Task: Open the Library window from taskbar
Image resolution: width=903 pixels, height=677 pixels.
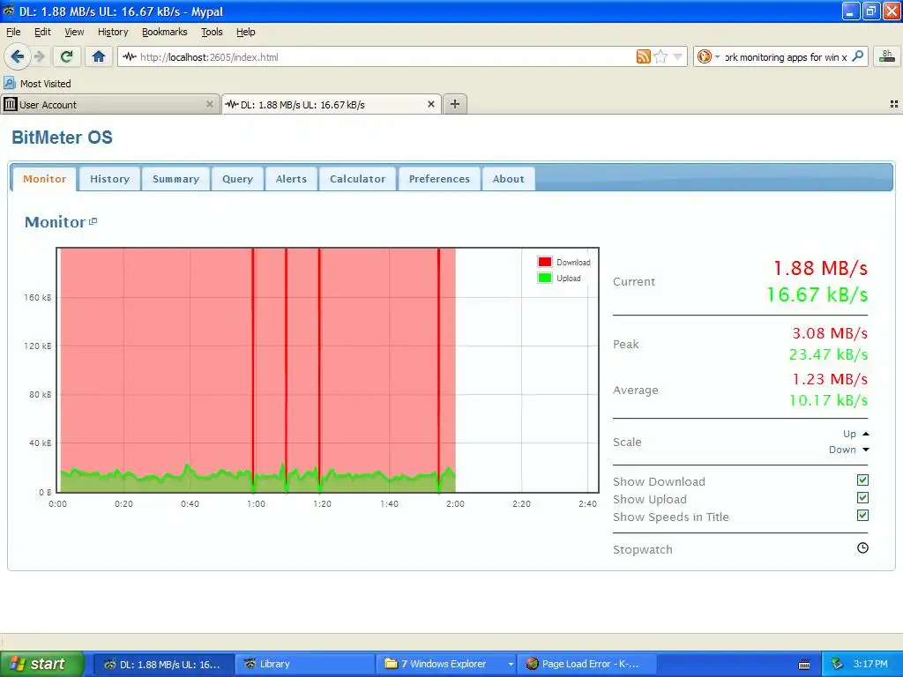Action: tap(305, 664)
